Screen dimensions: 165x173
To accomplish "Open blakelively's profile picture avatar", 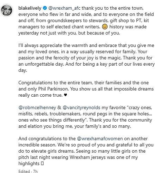I will 7,10.
